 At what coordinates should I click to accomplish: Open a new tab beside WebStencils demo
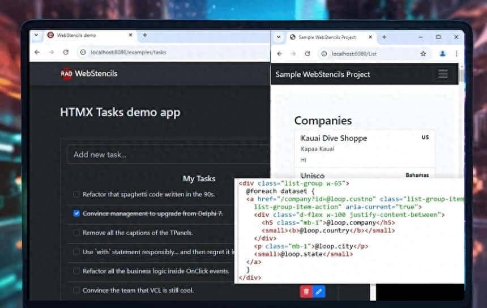click(145, 35)
